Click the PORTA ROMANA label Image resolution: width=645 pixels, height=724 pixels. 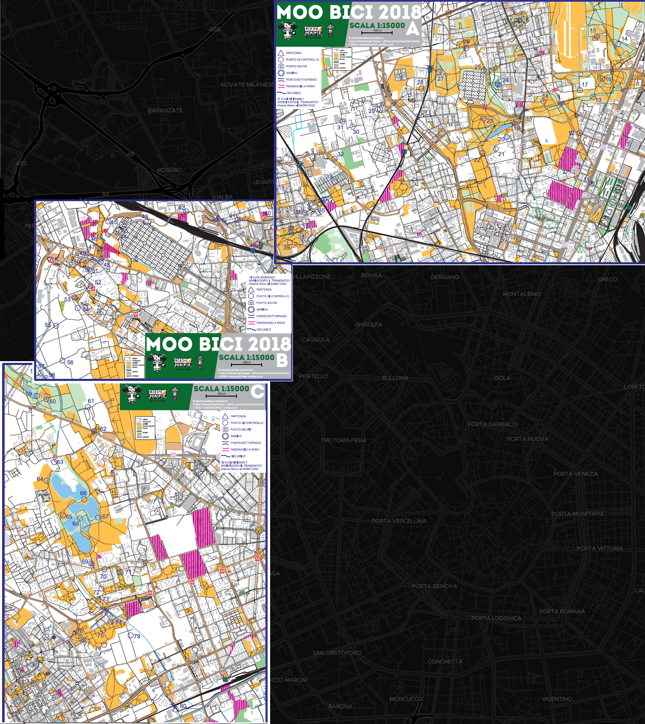562,611
